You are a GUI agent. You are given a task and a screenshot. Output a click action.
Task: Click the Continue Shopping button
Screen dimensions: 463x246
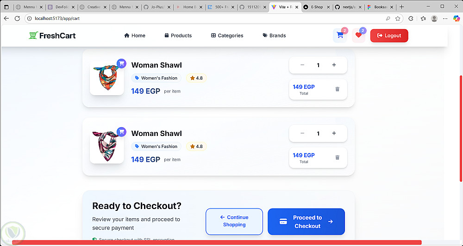[x=234, y=221]
